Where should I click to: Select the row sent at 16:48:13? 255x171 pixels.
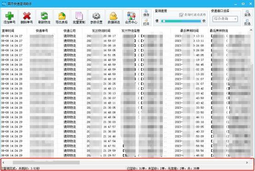coord(125,88)
